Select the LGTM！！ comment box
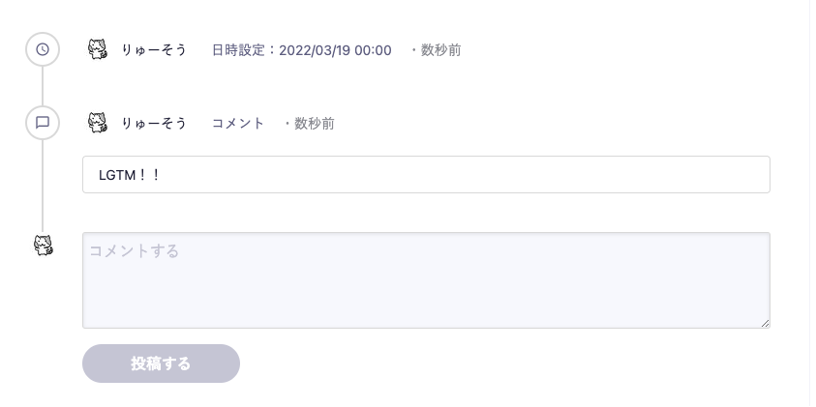This screenshot has height=407, width=816. [426, 175]
